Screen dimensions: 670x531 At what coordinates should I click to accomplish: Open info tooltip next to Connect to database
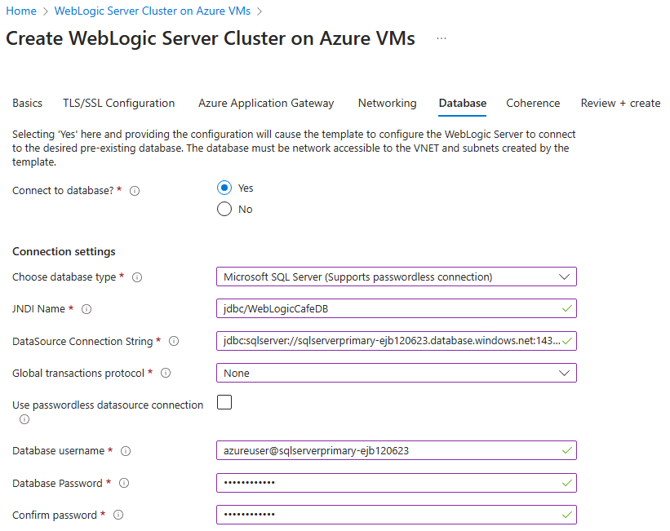click(135, 190)
